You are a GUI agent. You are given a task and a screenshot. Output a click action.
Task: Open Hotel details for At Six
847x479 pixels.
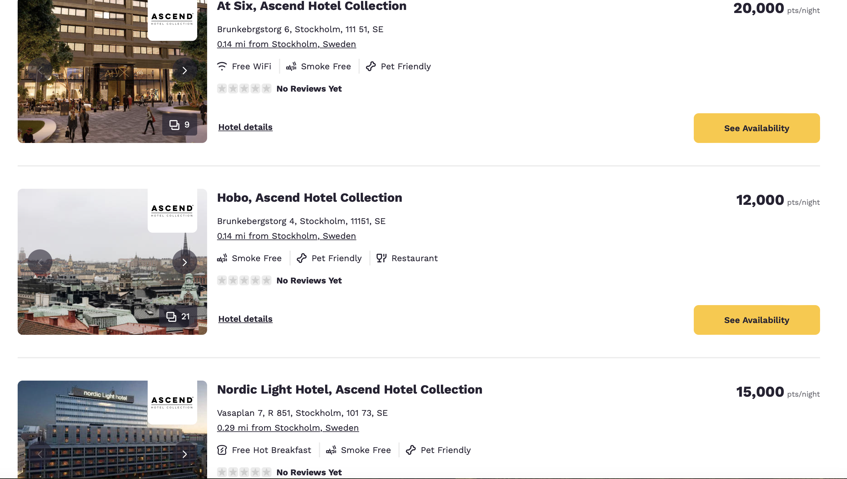tap(245, 127)
